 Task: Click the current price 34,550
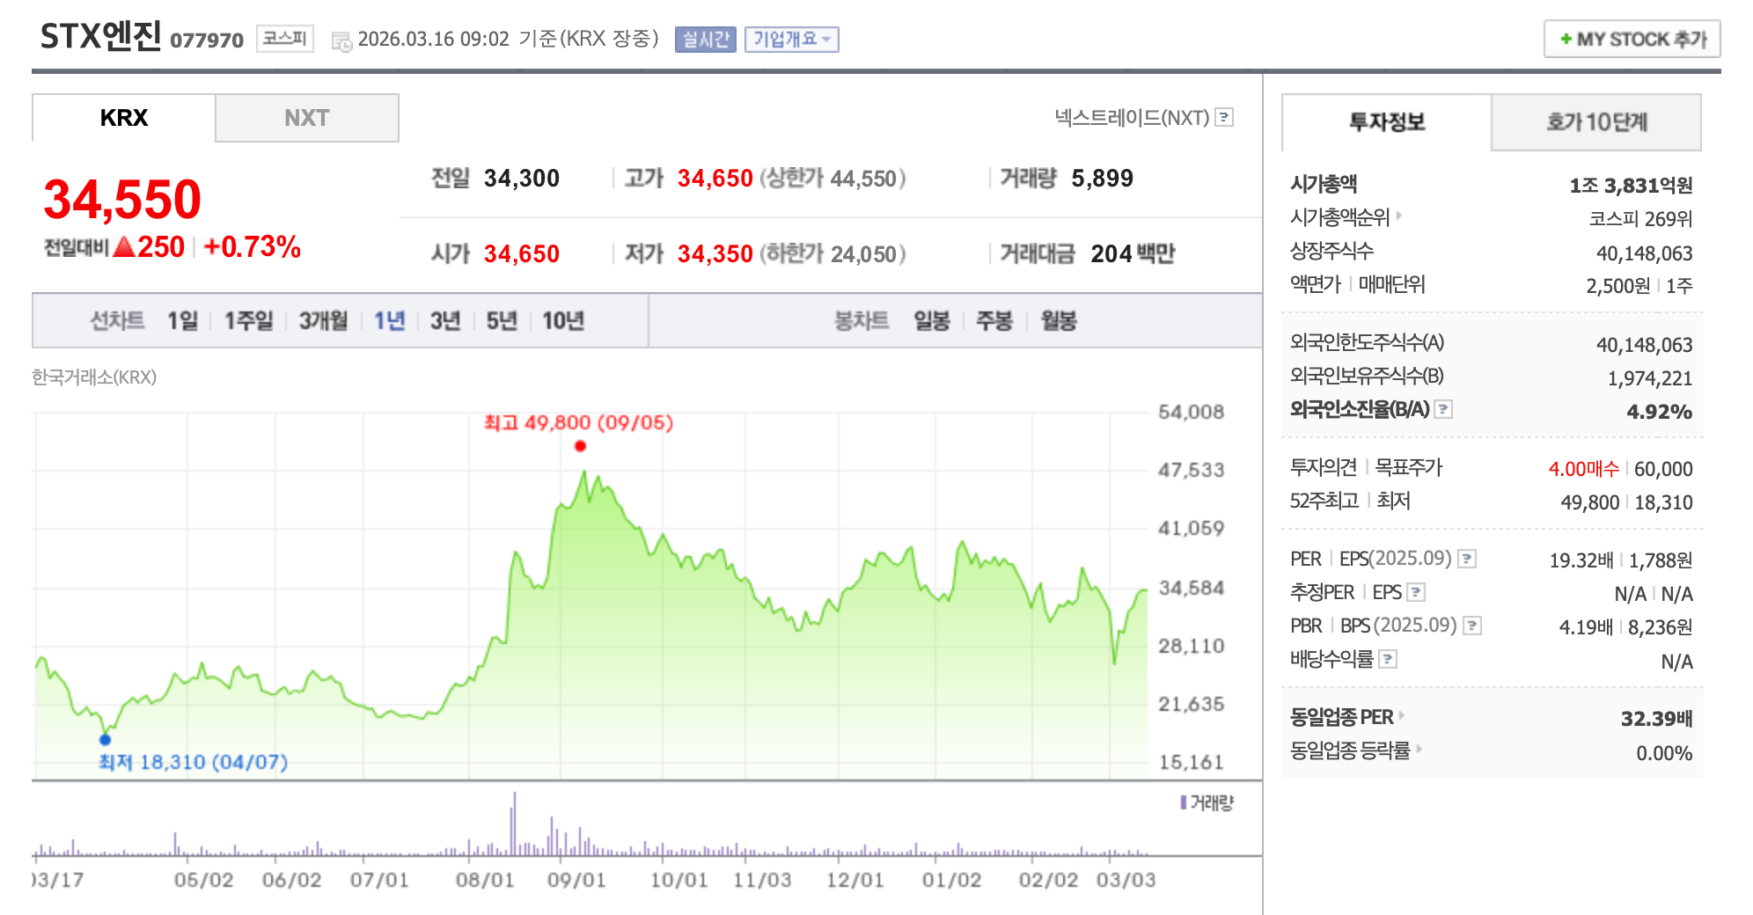122,199
